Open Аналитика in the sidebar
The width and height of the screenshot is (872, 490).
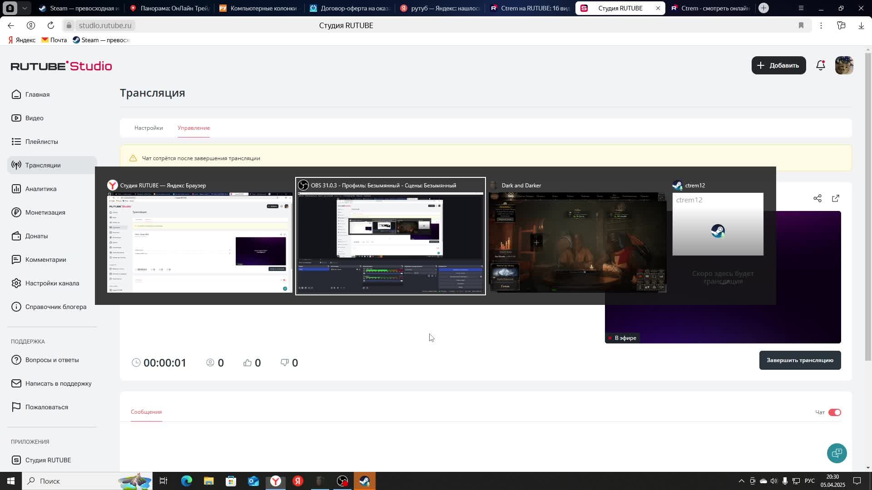(40, 189)
